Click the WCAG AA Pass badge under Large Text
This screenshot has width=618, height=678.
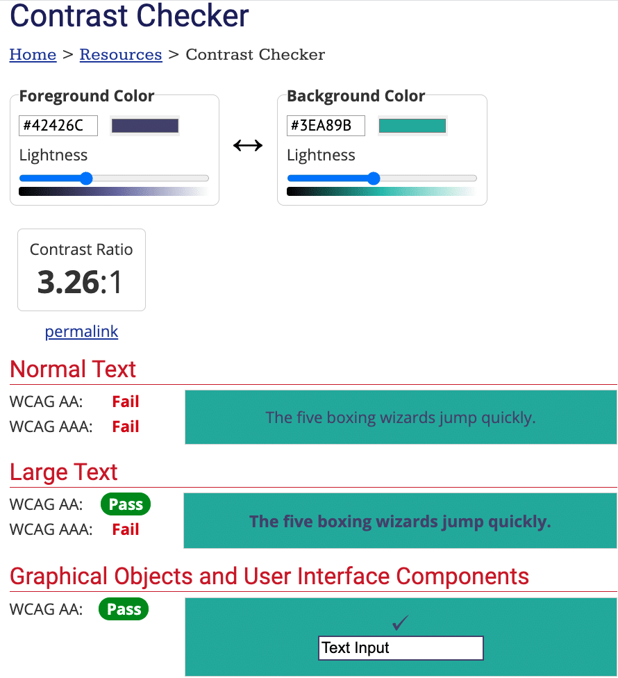126,504
